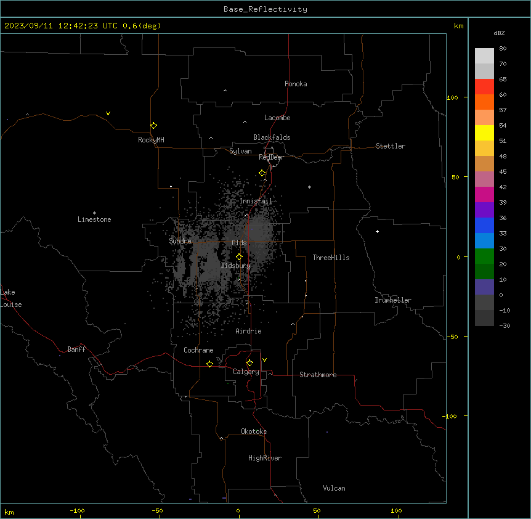The width and height of the screenshot is (531, 519).
Task: Select the white 70-80 dBZ legend swatch
Action: click(484, 55)
